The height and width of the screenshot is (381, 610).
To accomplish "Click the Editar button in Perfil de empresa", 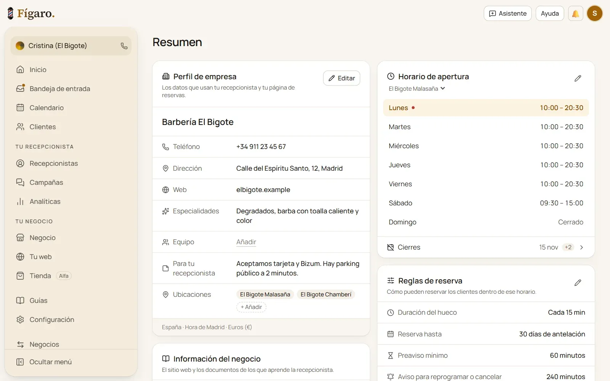I will click(x=342, y=78).
